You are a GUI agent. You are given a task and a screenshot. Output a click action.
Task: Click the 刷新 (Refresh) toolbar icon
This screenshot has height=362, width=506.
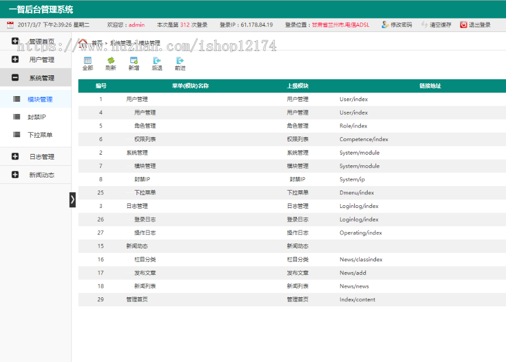[x=110, y=63]
